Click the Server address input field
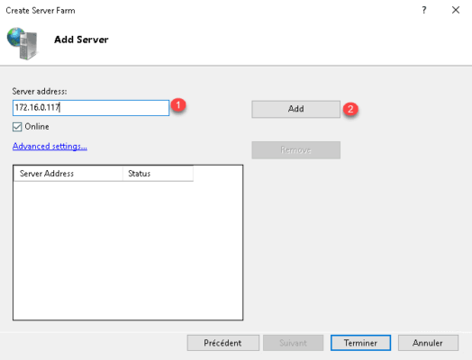Image resolution: width=472 pixels, height=360 pixels. pos(91,108)
